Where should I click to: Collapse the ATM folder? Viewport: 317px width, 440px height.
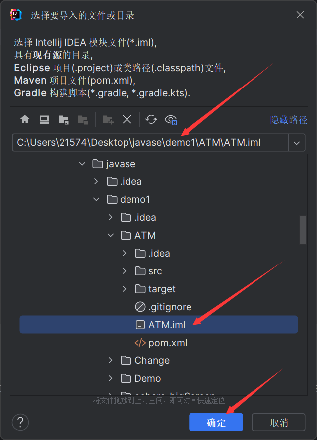pos(111,235)
